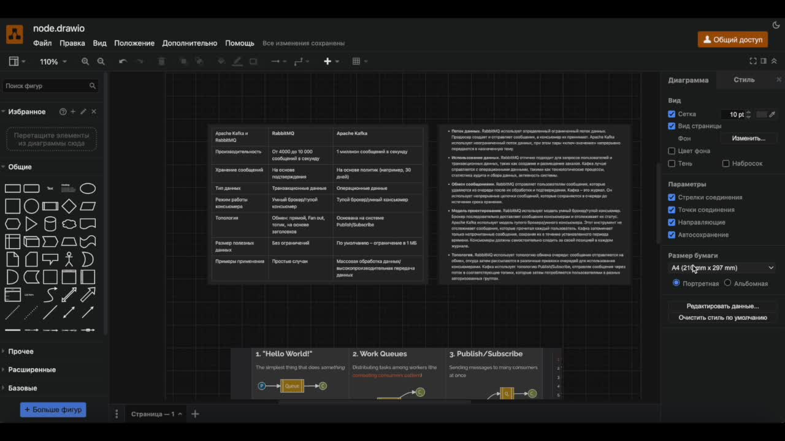Select the cloud shape in General palette

pyautogui.click(x=69, y=224)
